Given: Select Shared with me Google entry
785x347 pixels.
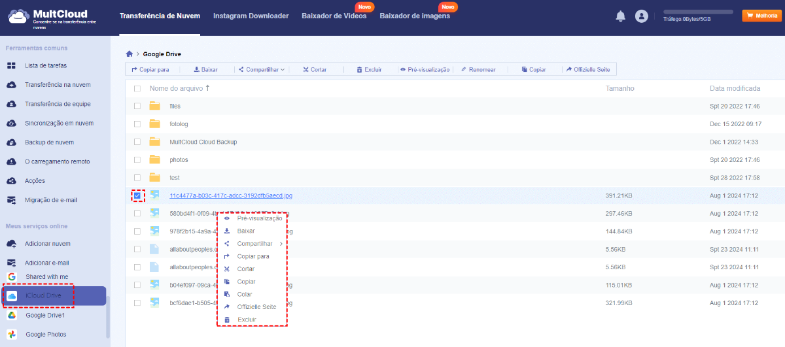Looking at the screenshot, I should (x=46, y=277).
